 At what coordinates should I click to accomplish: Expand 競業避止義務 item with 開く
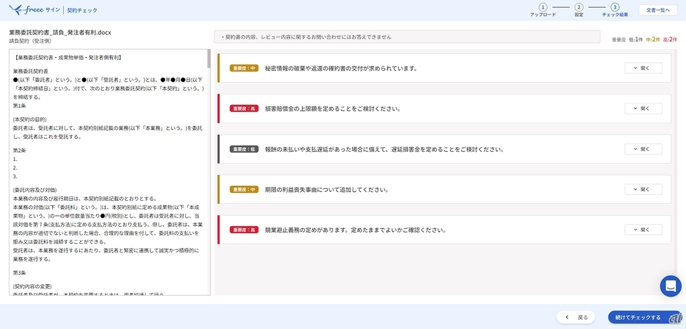click(x=643, y=230)
